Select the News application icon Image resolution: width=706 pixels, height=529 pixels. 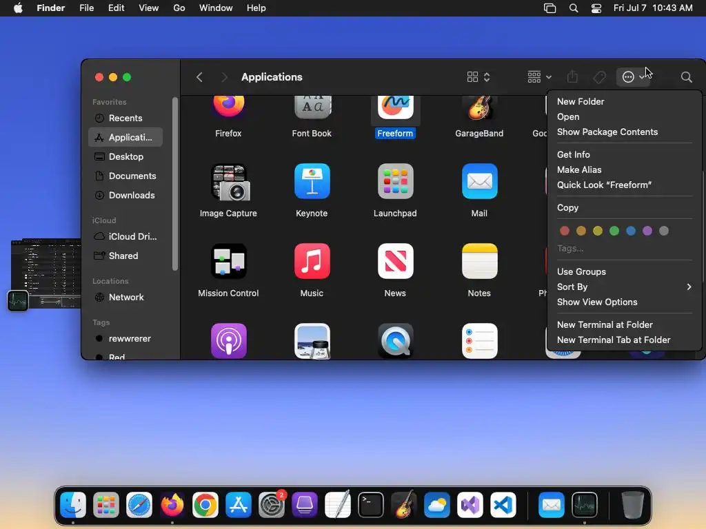(395, 261)
